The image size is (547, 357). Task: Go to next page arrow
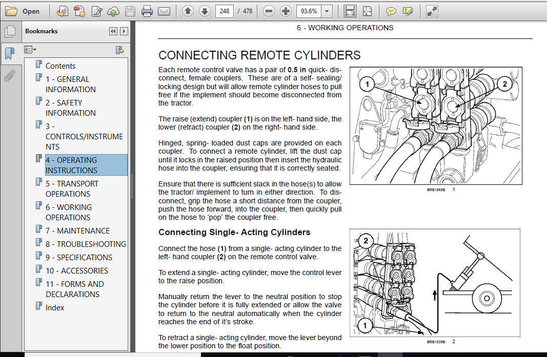(x=205, y=11)
